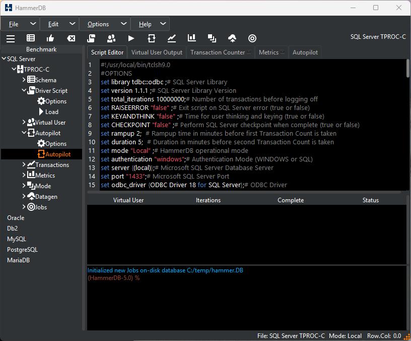This screenshot has width=411, height=341.
Task: Click the Load play arrow icon in tree
Action: [41, 111]
